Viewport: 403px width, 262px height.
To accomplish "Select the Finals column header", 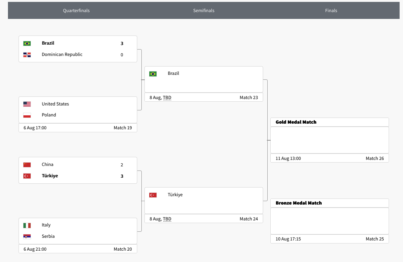I will [331, 11].
